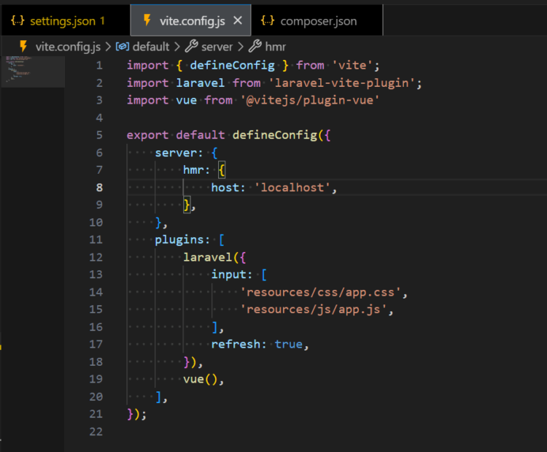Click 'defineConfig' in the first import line
This screenshot has width=547, height=452.
point(233,65)
